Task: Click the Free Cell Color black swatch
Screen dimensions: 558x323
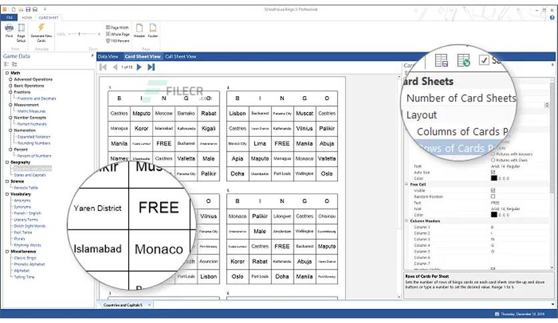Action: pyautogui.click(x=494, y=214)
